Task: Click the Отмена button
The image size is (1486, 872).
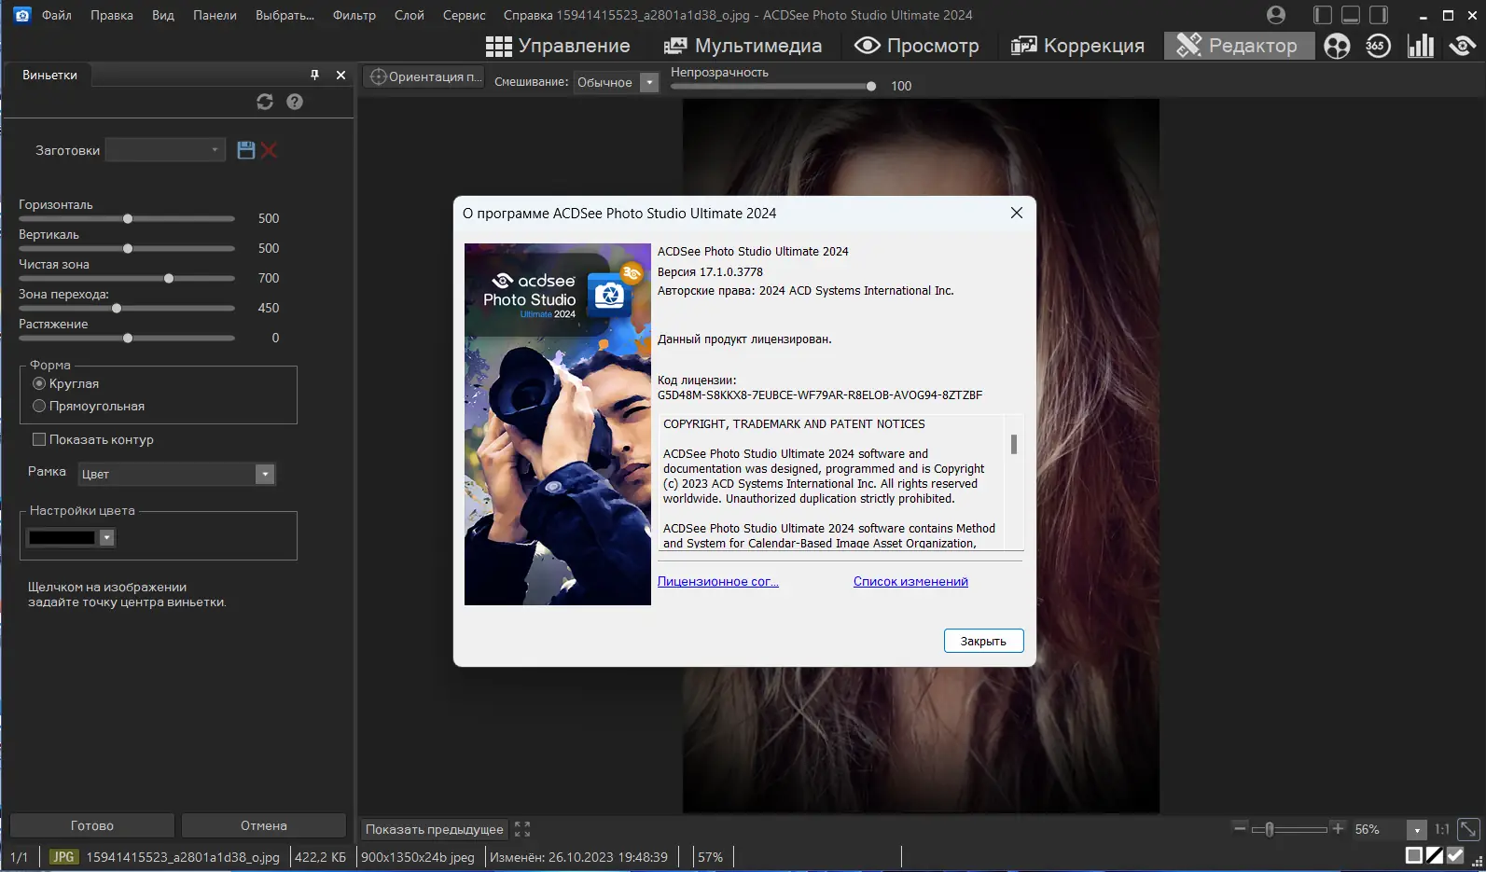Action: click(x=264, y=825)
